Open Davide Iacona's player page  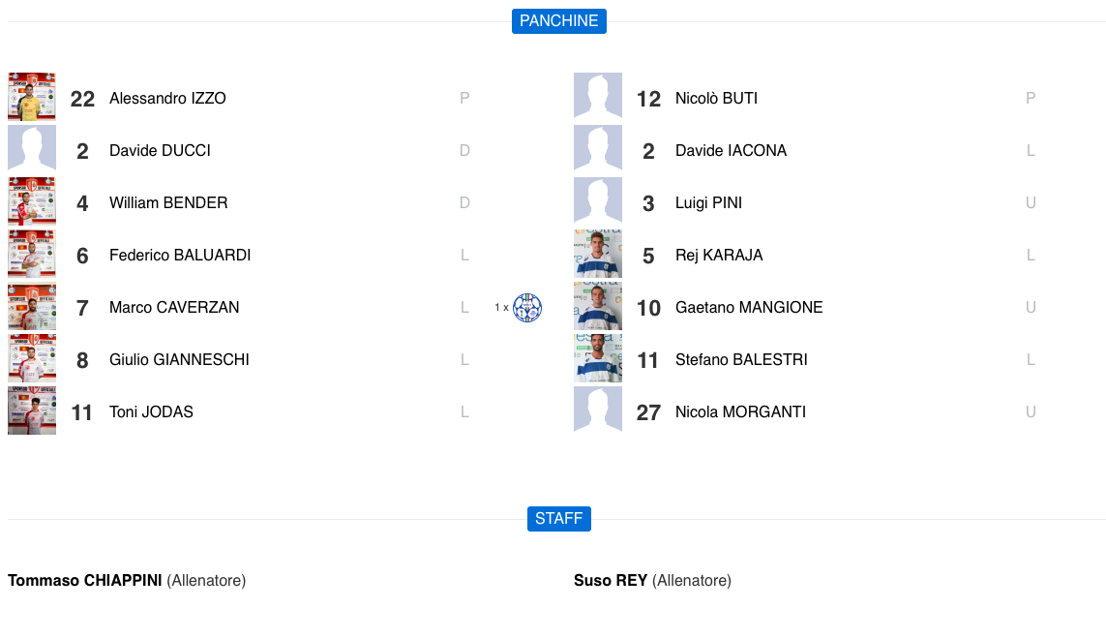click(731, 151)
